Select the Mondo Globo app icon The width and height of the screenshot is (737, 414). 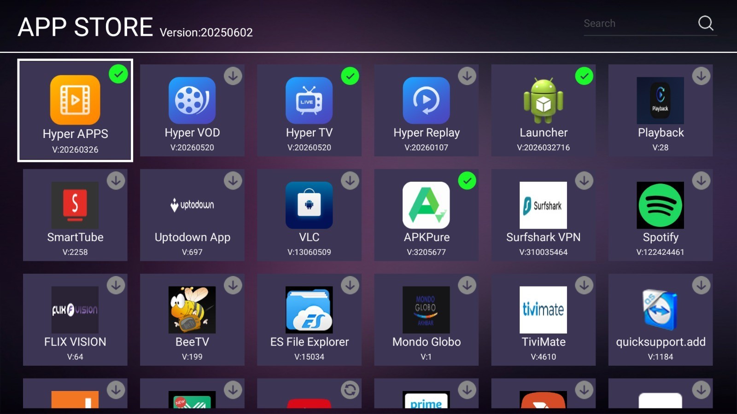426,310
